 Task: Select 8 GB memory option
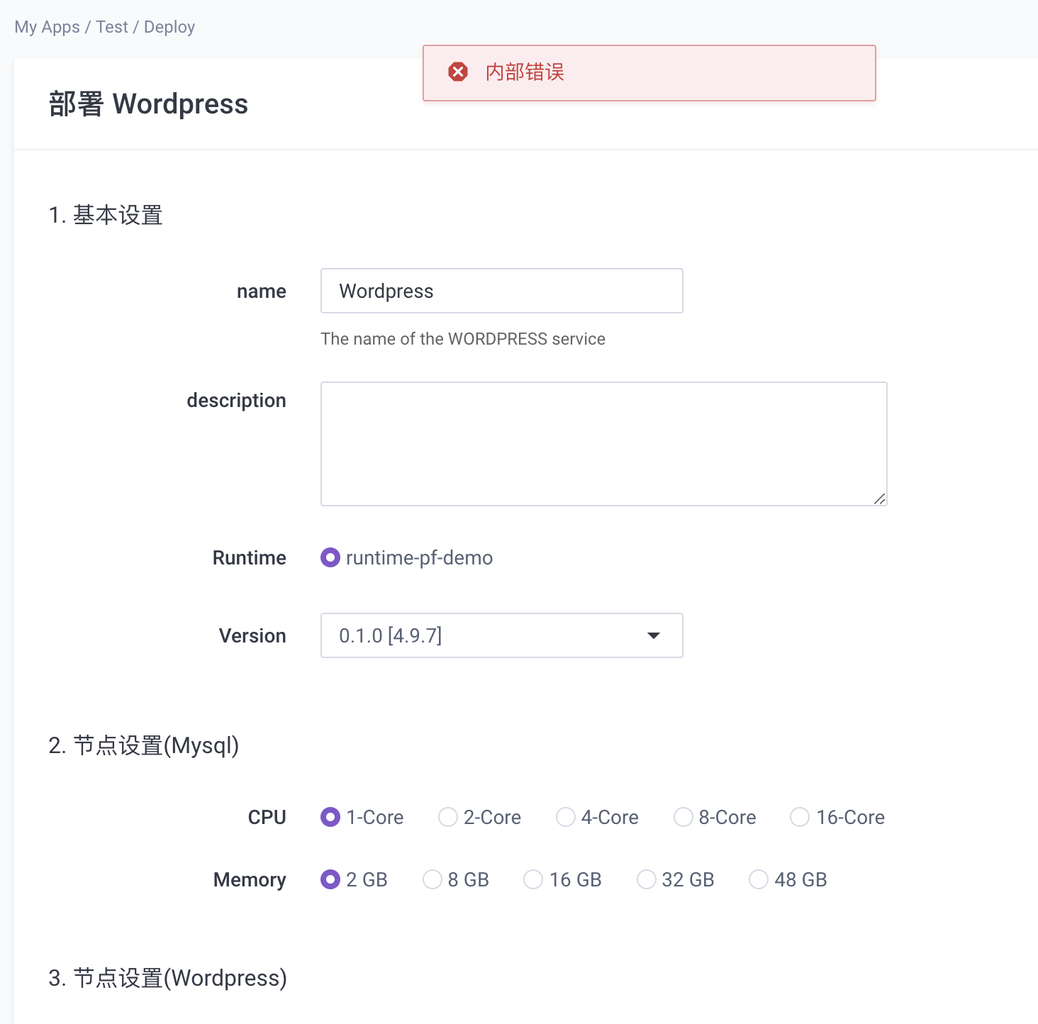pos(432,879)
